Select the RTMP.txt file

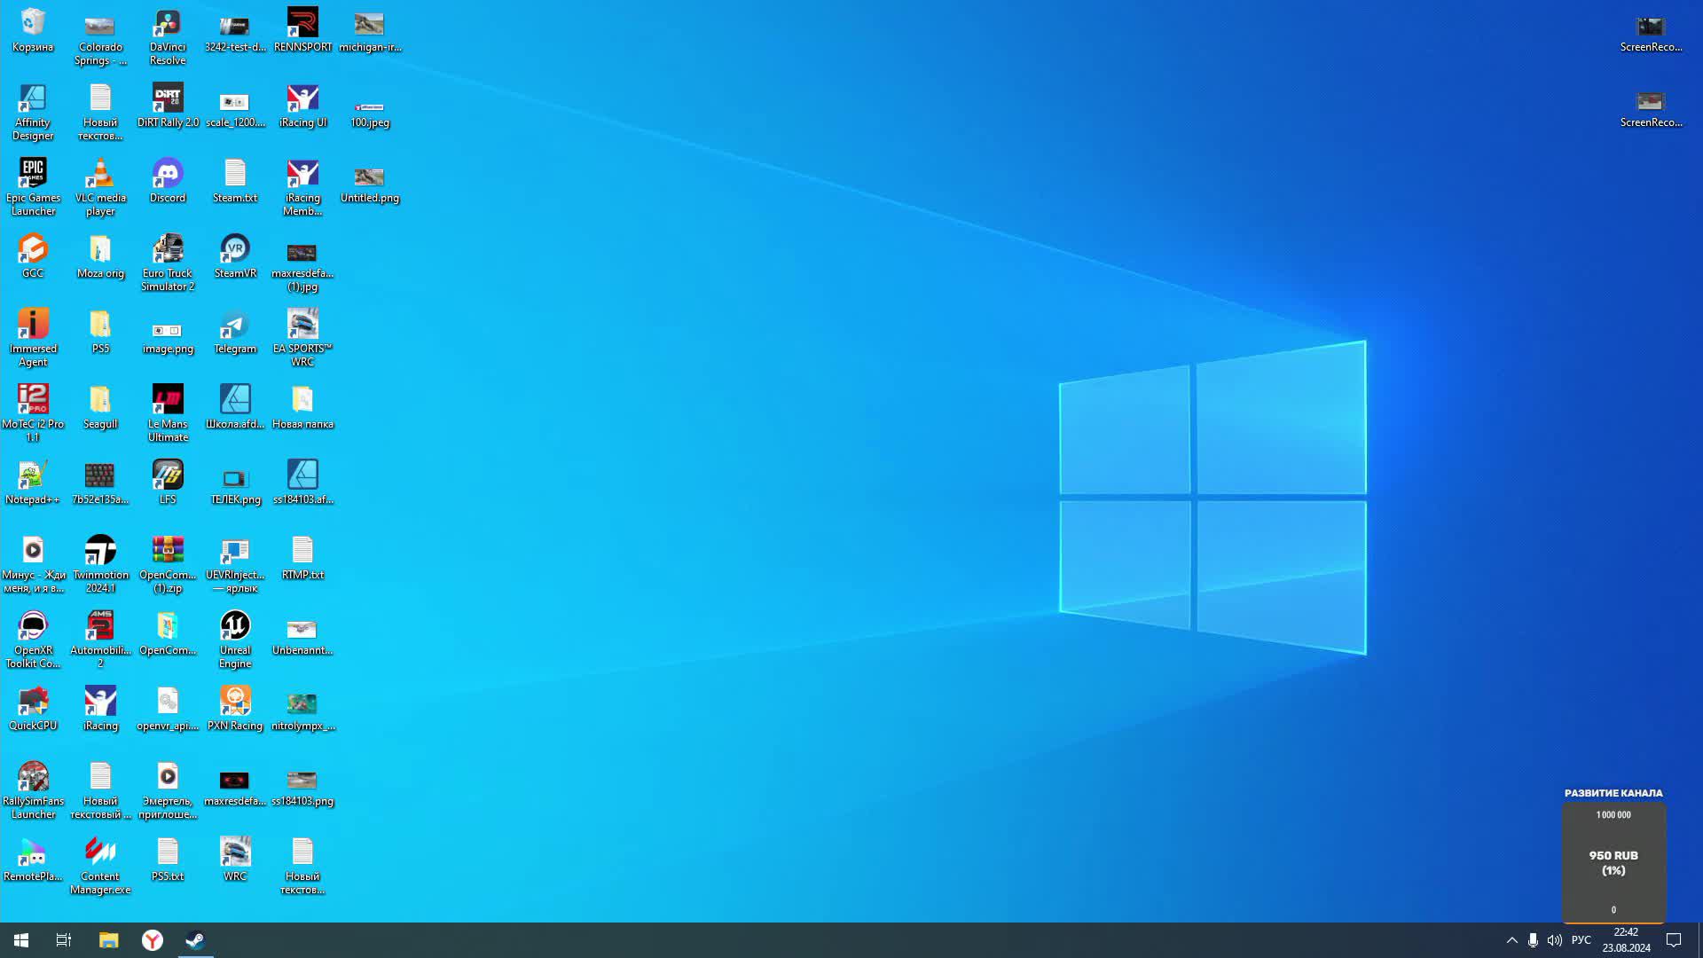(x=302, y=558)
